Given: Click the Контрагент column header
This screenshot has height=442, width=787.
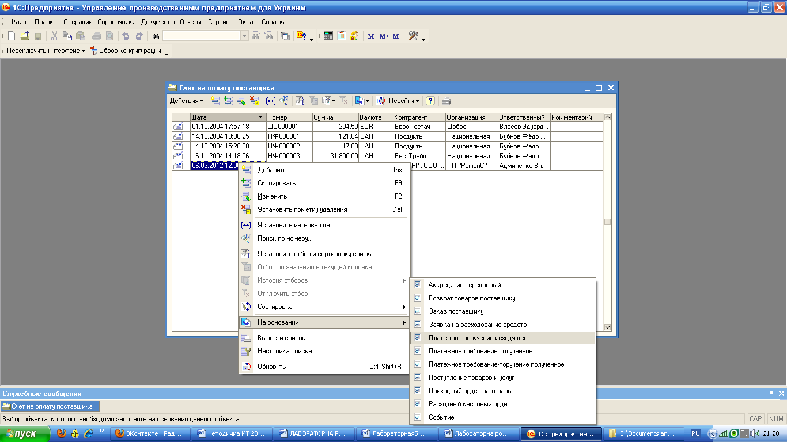Looking at the screenshot, I should pyautogui.click(x=419, y=117).
